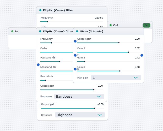Click the Bandwidth slider handle
Viewport: 163px width, 131px height.
tap(45, 80)
